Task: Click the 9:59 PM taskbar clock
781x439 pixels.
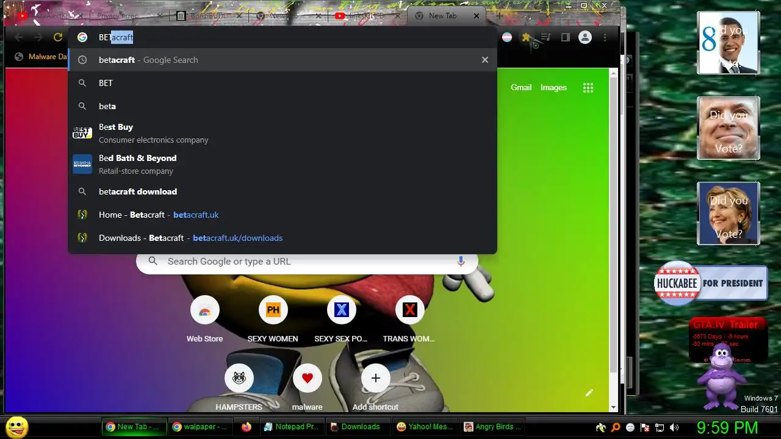Action: pos(727,427)
